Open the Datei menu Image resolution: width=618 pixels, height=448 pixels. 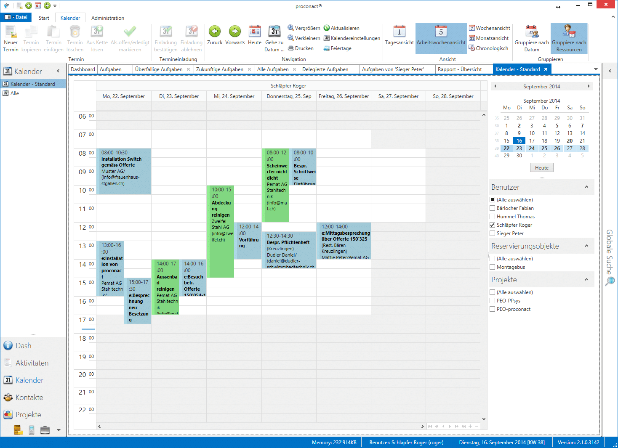16,17
